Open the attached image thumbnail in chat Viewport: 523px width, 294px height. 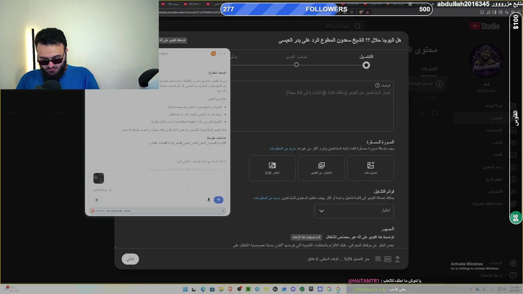point(98,178)
